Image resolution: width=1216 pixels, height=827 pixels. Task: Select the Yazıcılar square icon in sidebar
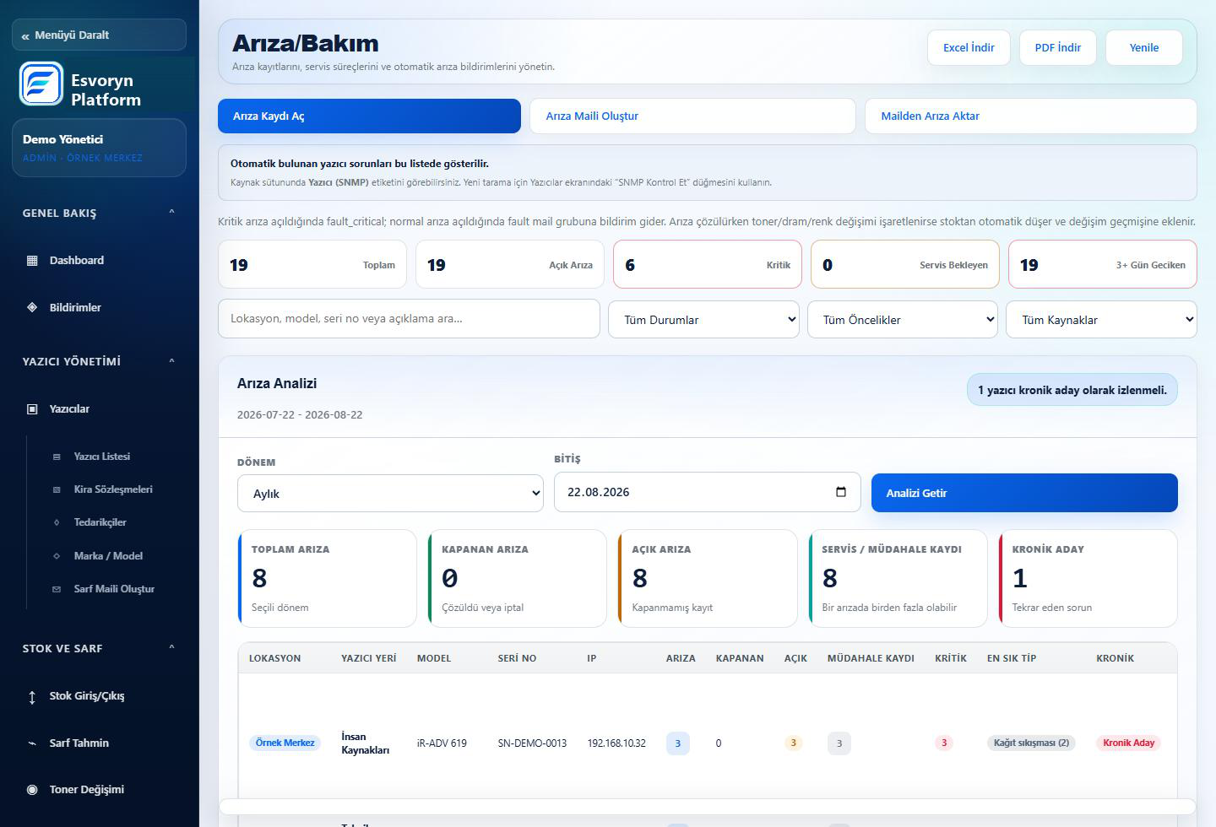click(32, 409)
